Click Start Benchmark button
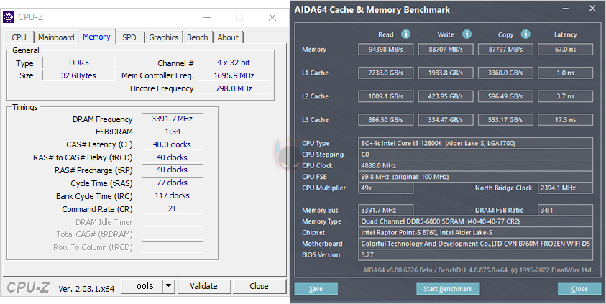 pyautogui.click(x=448, y=289)
